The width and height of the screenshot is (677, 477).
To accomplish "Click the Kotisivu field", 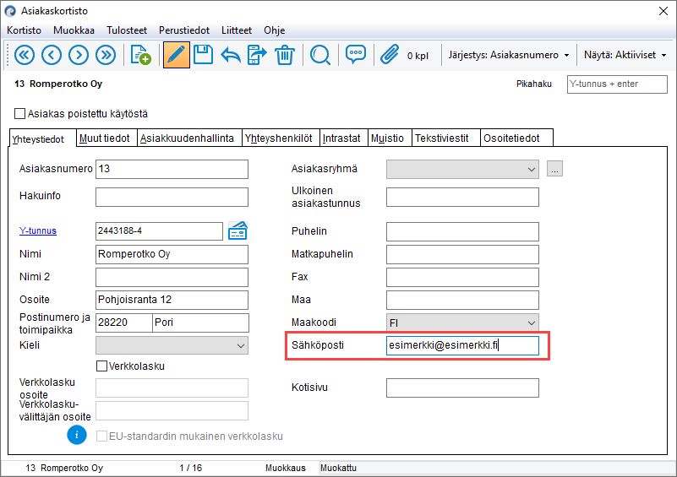I will click(462, 388).
